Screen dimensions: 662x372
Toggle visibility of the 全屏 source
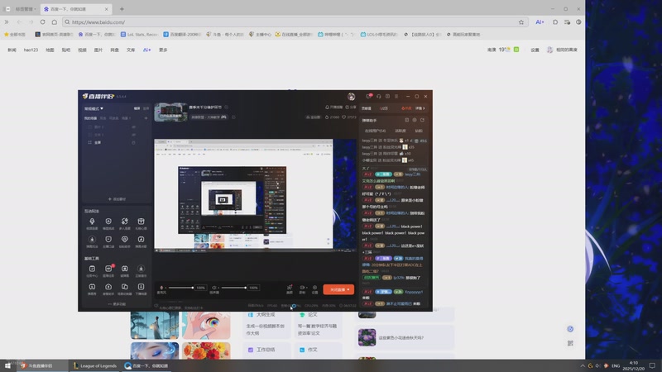click(x=134, y=142)
